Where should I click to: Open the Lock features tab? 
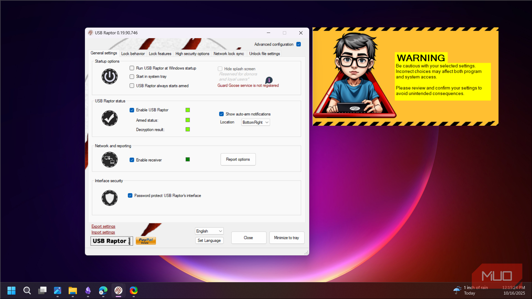click(x=160, y=54)
